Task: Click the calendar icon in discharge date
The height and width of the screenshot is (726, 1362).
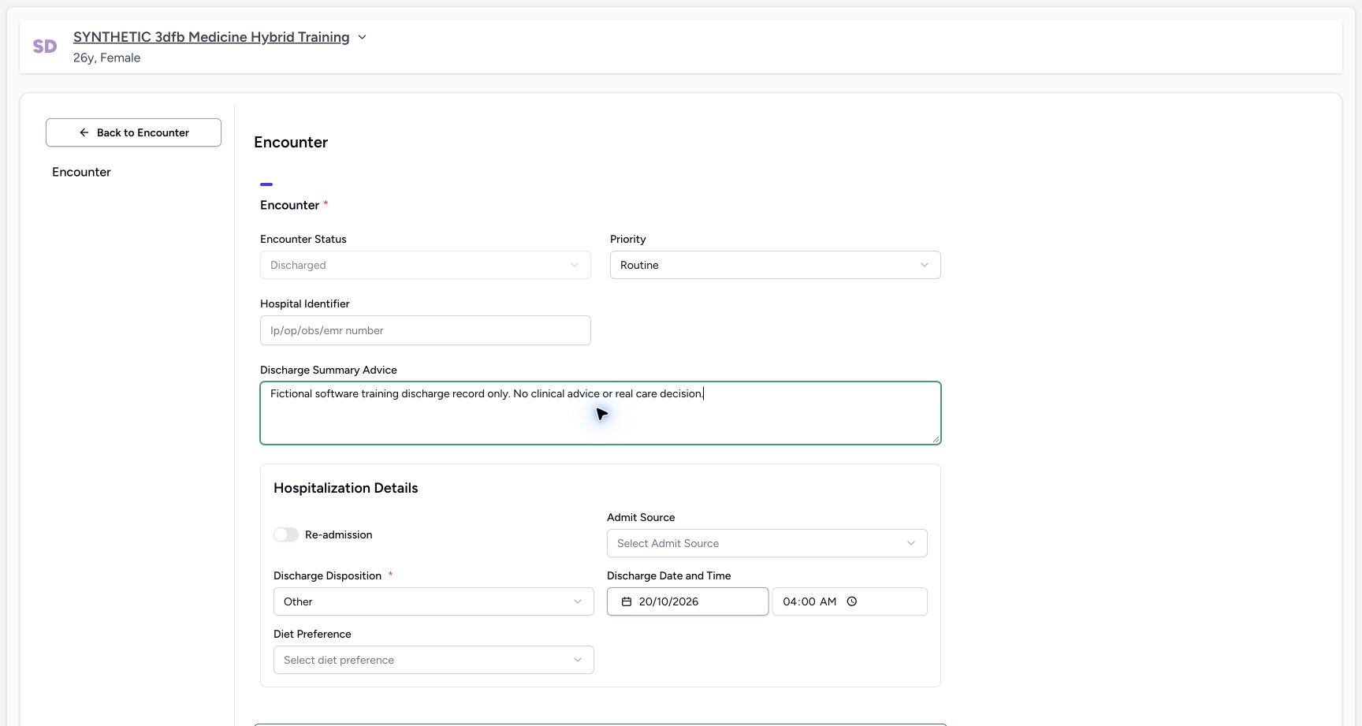Action: tap(627, 601)
